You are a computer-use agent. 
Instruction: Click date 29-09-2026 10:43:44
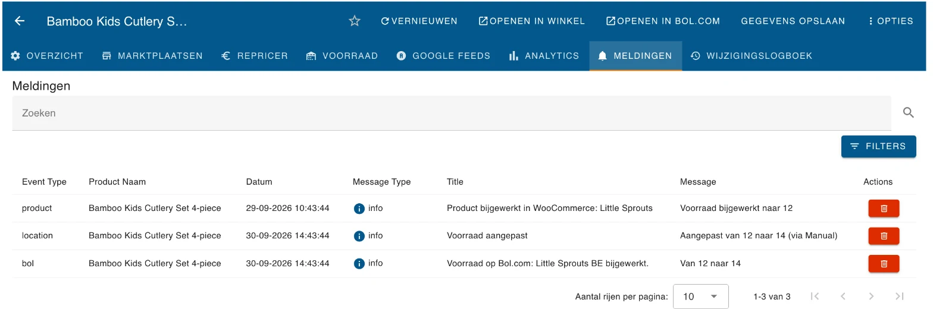click(x=287, y=209)
